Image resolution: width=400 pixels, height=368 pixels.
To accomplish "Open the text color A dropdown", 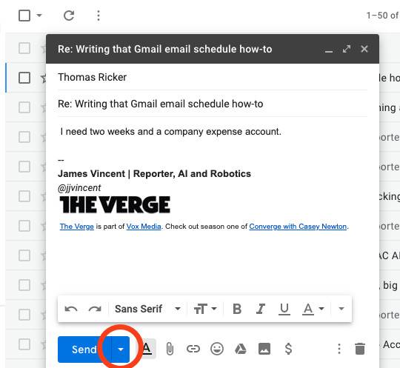I will coord(313,309).
